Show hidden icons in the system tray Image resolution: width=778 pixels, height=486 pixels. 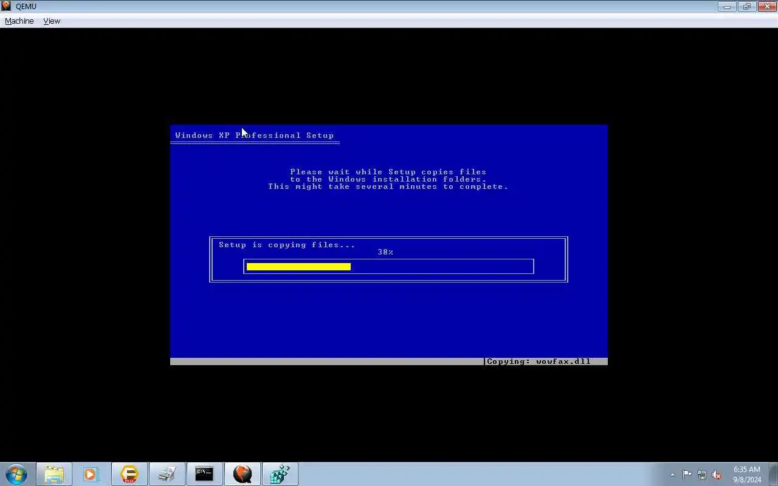(672, 474)
